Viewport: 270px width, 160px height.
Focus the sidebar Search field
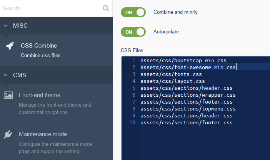click(x=50, y=8)
